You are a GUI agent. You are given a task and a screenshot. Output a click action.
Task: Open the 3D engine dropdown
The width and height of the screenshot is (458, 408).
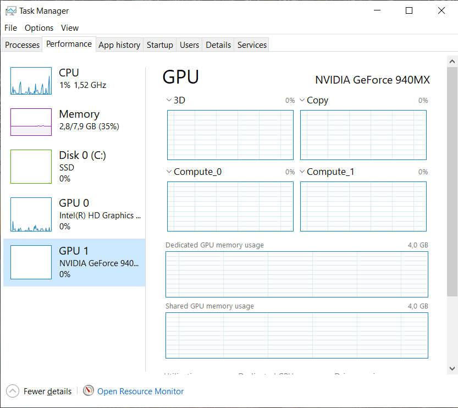[169, 101]
